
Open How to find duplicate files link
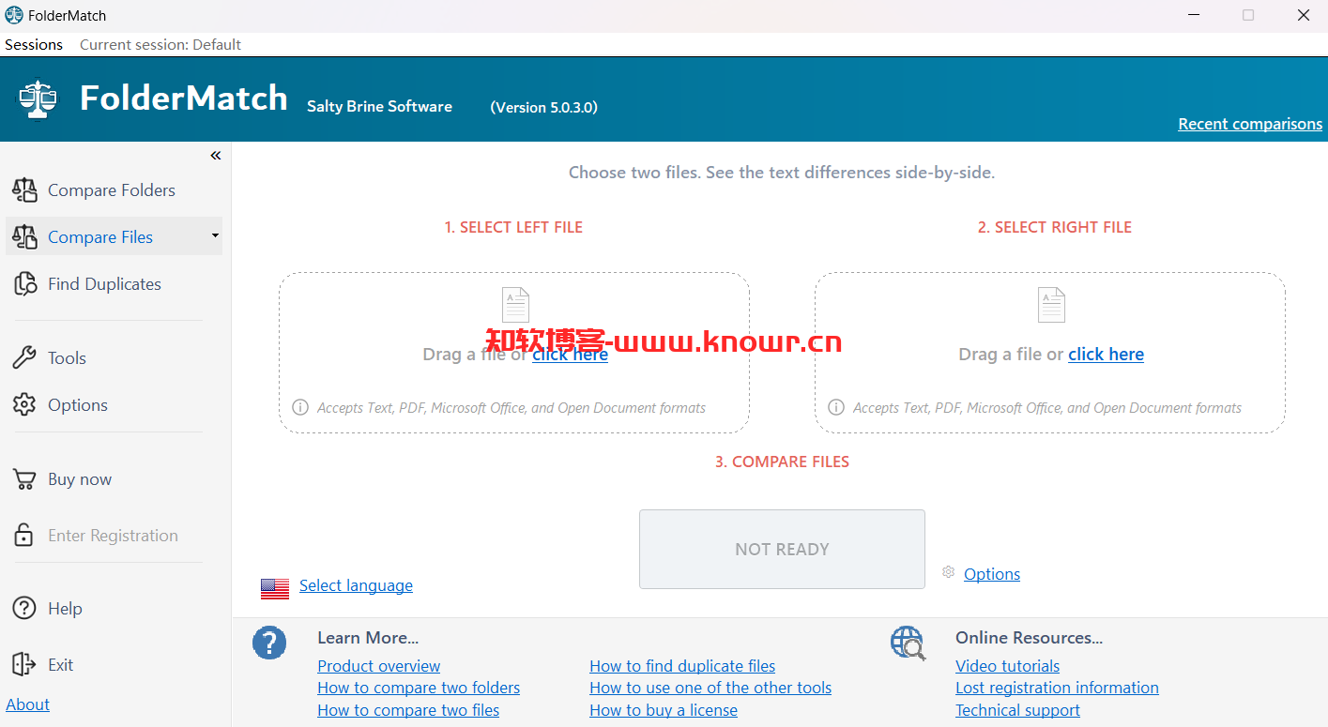(682, 666)
